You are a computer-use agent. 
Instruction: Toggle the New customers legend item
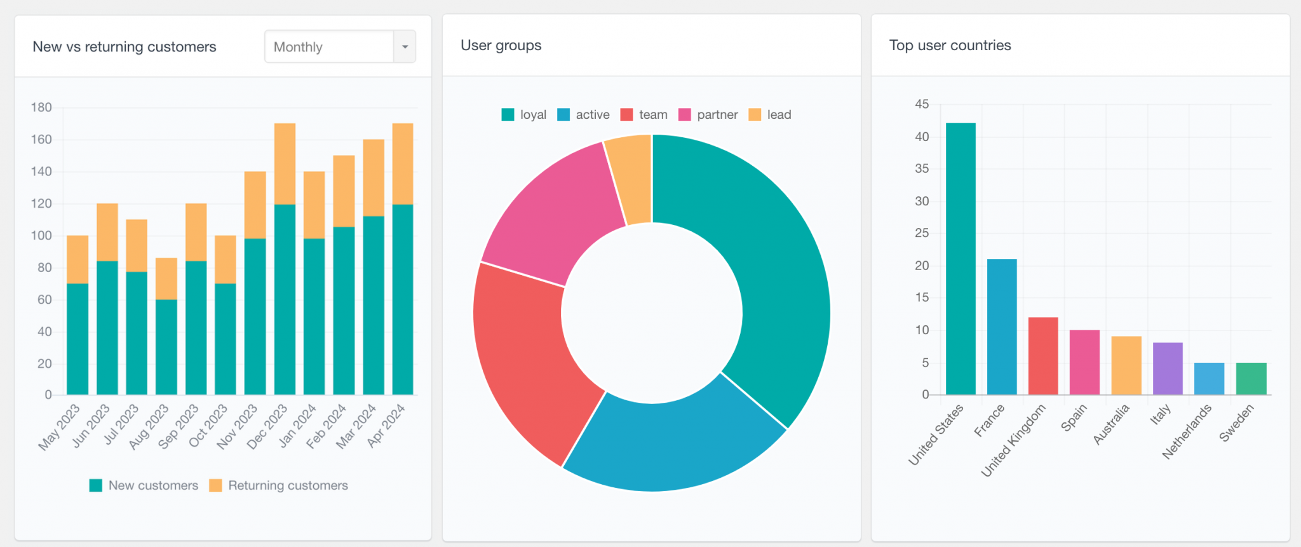tap(144, 485)
